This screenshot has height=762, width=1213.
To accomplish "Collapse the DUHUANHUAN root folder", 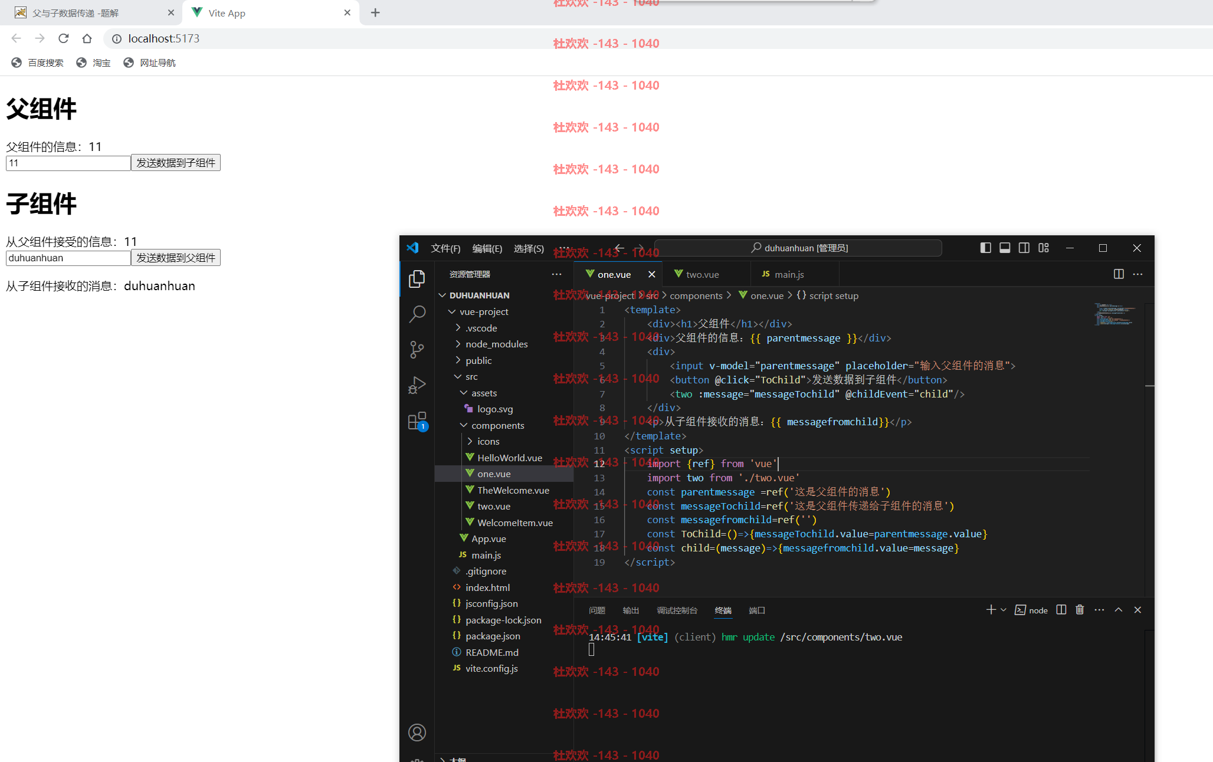I will click(x=504, y=295).
